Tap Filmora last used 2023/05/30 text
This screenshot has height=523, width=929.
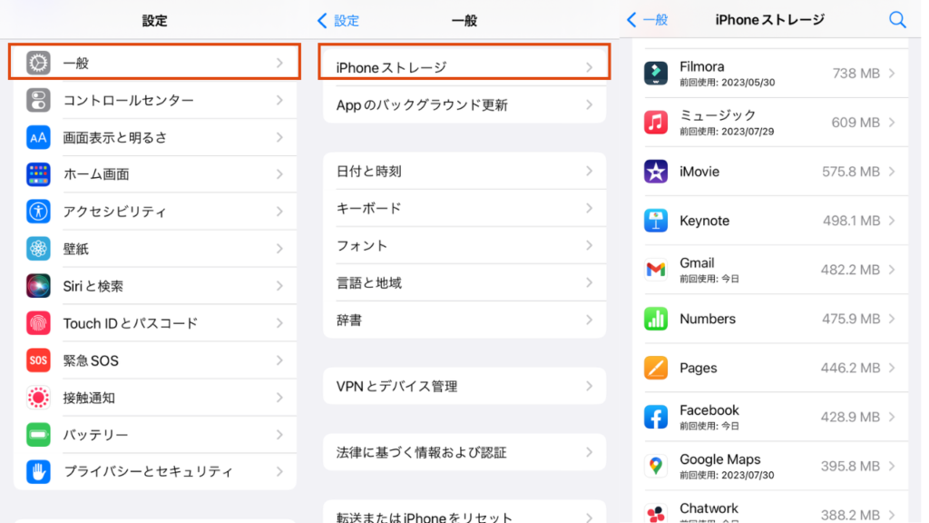pos(727,83)
